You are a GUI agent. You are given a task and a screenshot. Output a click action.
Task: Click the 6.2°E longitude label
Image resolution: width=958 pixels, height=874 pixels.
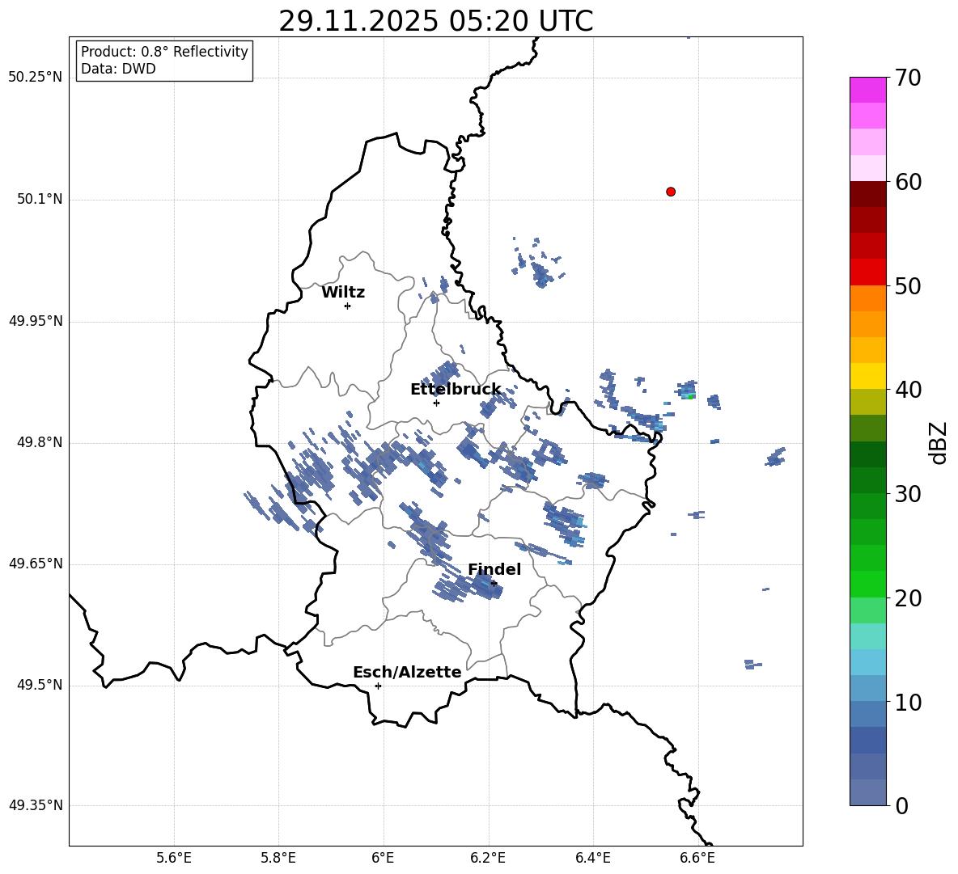(488, 858)
